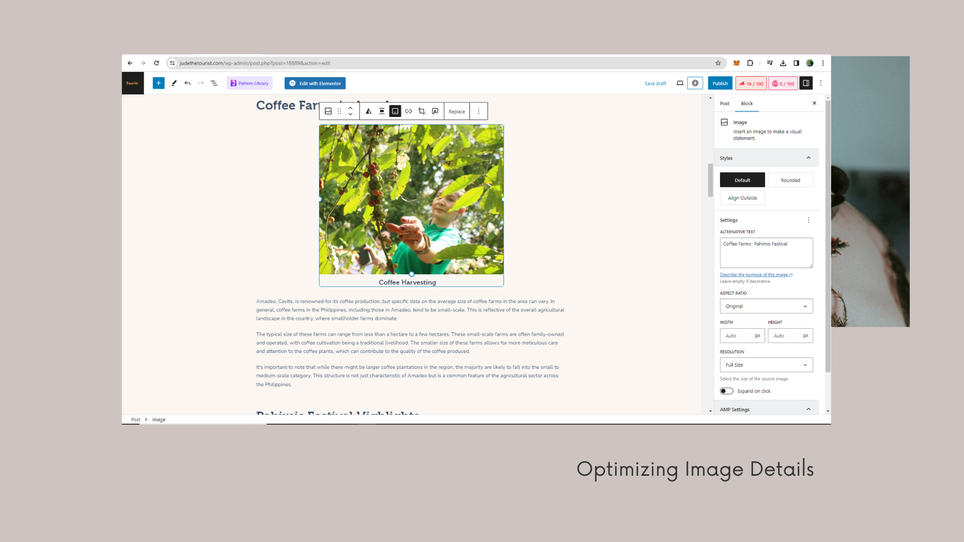This screenshot has height=542, width=964.
Task: Open the Aspect Ratio dropdown
Action: (x=766, y=306)
